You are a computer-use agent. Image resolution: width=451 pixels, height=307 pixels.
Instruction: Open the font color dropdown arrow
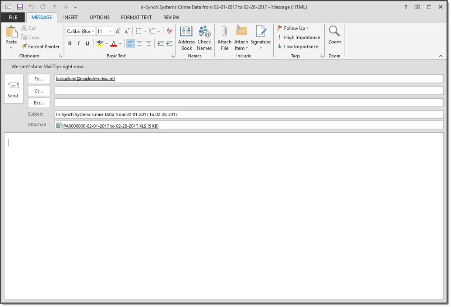click(120, 44)
